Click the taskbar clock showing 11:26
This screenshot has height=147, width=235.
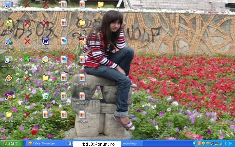(x=229, y=144)
